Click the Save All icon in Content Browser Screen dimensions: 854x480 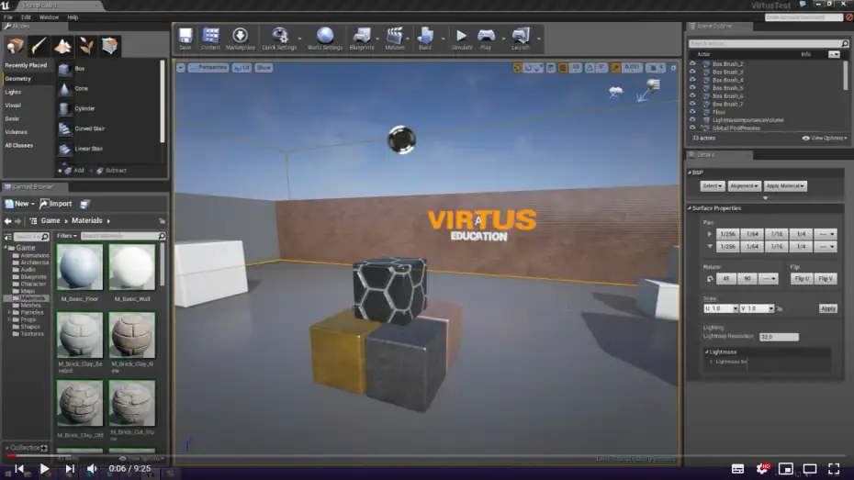(x=84, y=204)
